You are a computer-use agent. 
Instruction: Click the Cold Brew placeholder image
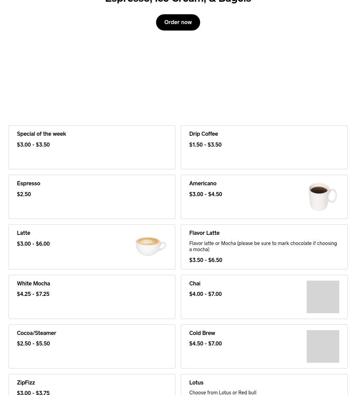click(323, 346)
